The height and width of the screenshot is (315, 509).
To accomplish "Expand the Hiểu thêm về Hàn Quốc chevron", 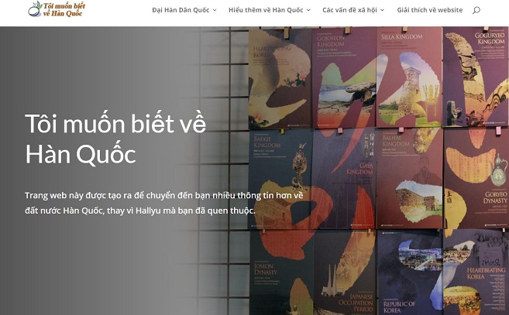I will [308, 10].
